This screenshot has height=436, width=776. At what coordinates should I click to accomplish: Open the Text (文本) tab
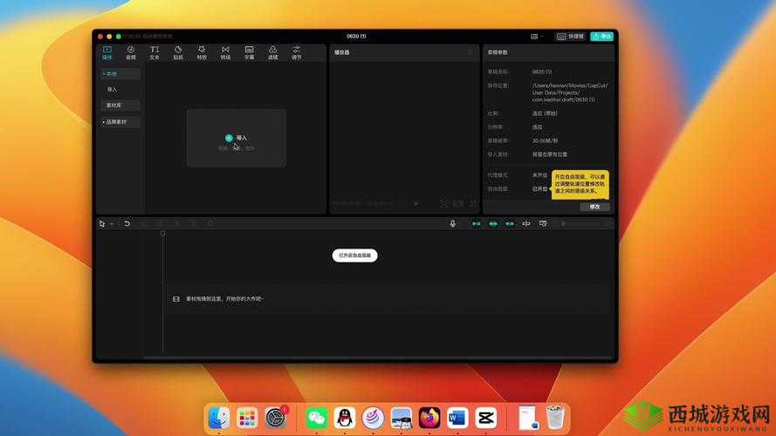pyautogui.click(x=155, y=53)
